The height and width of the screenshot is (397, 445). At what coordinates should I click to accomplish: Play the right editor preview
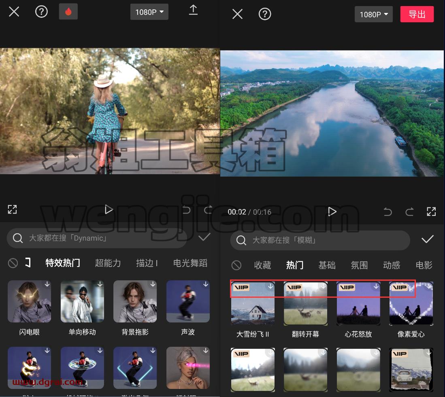[332, 211]
